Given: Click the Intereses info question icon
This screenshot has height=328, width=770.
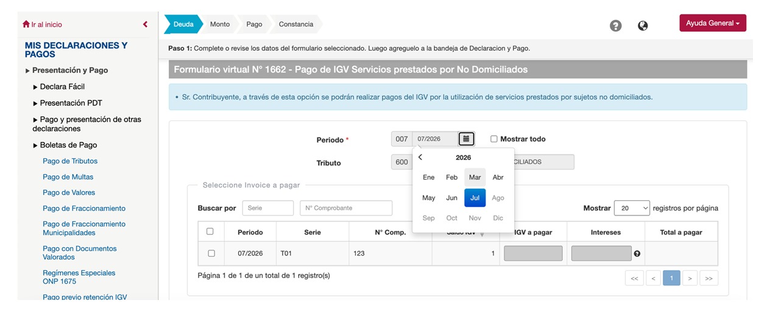Looking at the screenshot, I should point(637,254).
